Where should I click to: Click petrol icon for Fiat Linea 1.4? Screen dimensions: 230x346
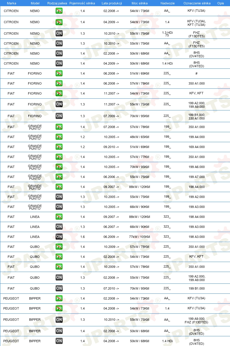click(59, 217)
